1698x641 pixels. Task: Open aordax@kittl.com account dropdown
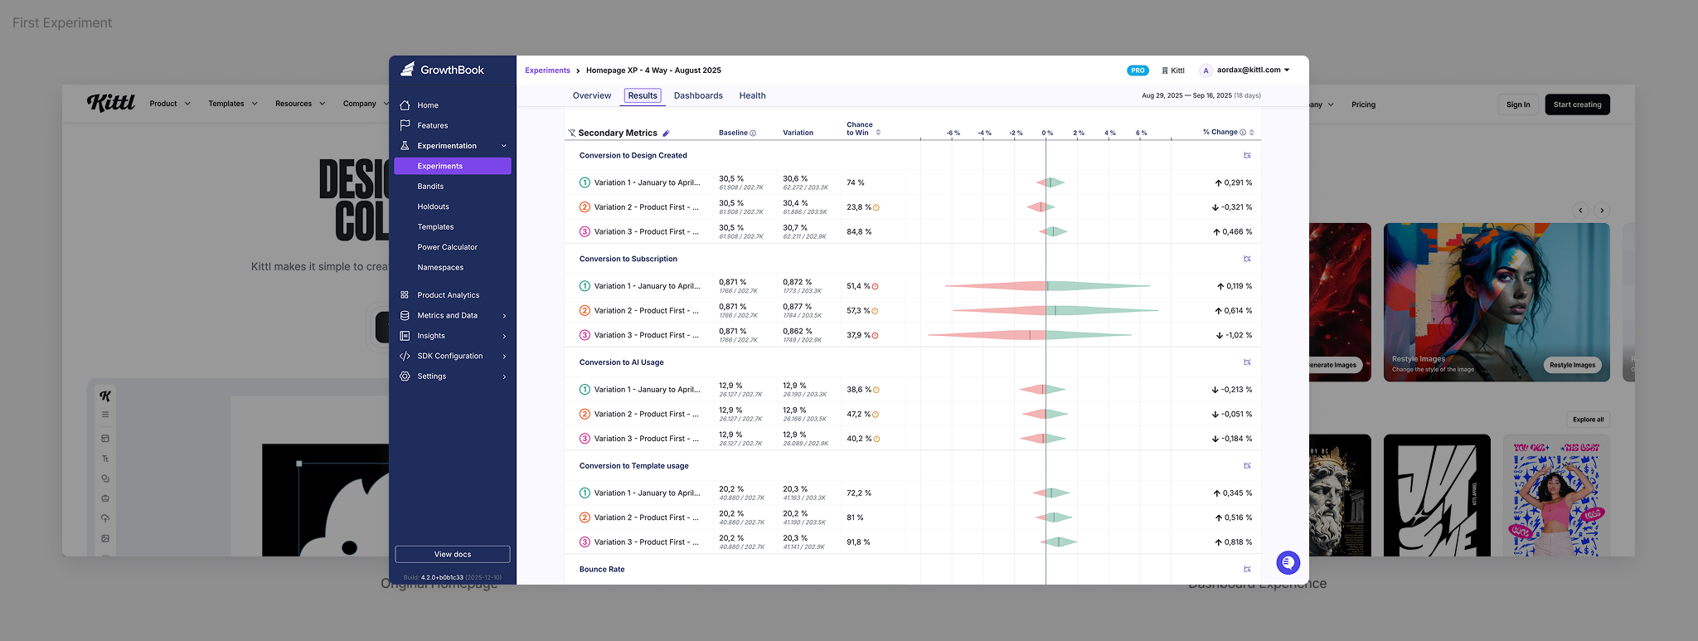[1253, 70]
